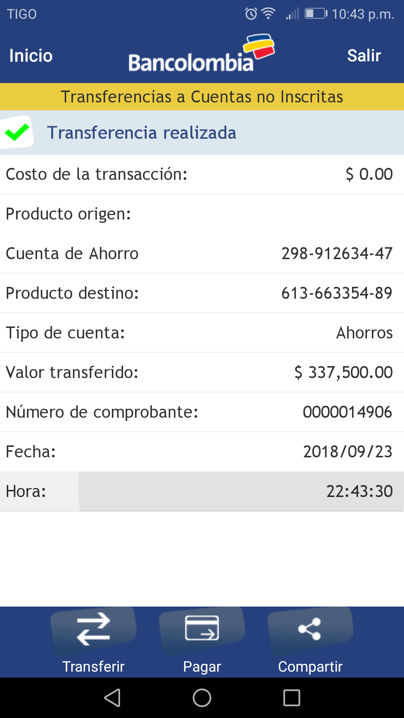The image size is (404, 718).
Task: Tap the Transferencias a Cuentas no Inscritas banner
Action: (202, 97)
